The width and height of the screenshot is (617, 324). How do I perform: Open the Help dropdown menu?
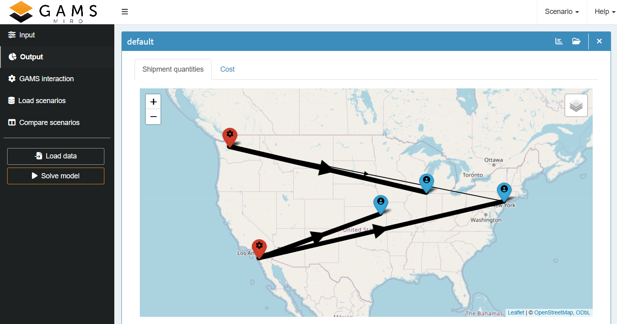(x=604, y=12)
